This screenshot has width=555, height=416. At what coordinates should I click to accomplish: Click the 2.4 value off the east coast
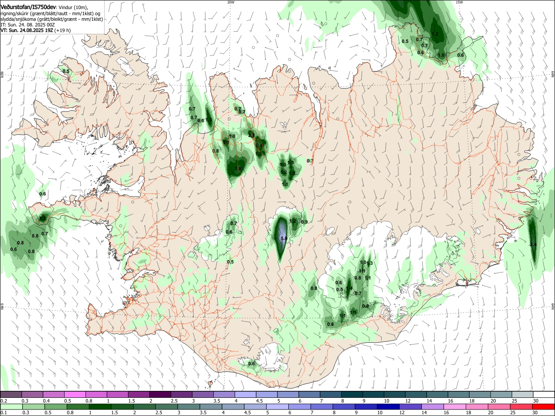pyautogui.click(x=533, y=245)
